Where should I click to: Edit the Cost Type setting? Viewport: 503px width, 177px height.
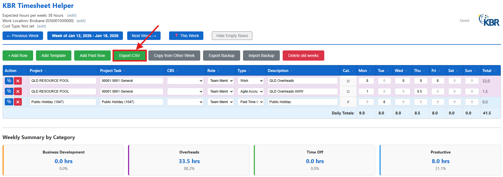42,26
